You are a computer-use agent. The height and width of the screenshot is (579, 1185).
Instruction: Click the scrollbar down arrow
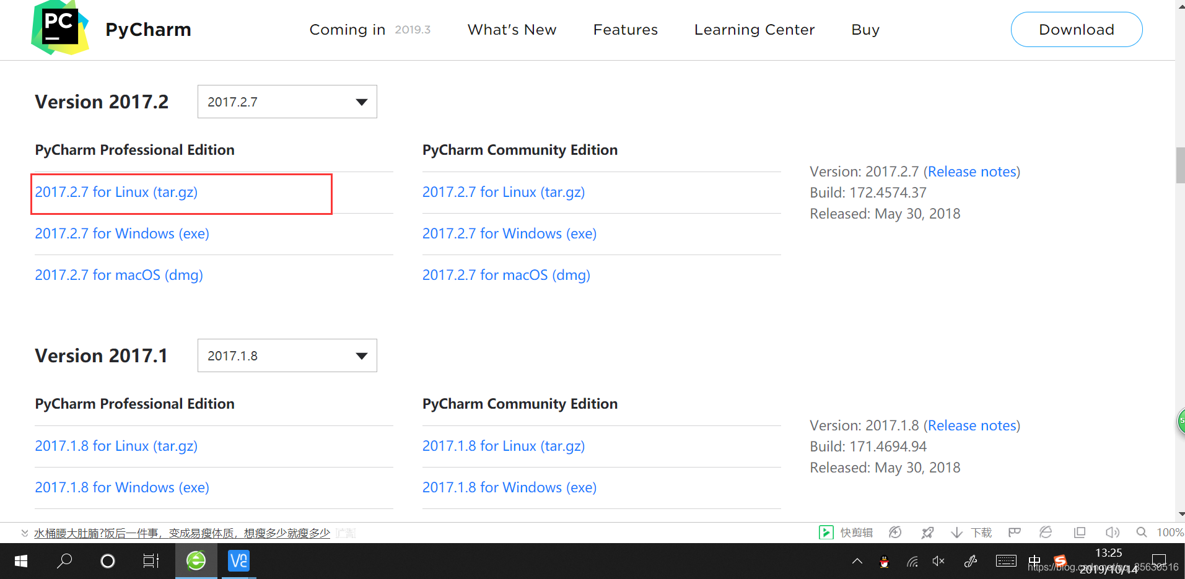click(1181, 514)
